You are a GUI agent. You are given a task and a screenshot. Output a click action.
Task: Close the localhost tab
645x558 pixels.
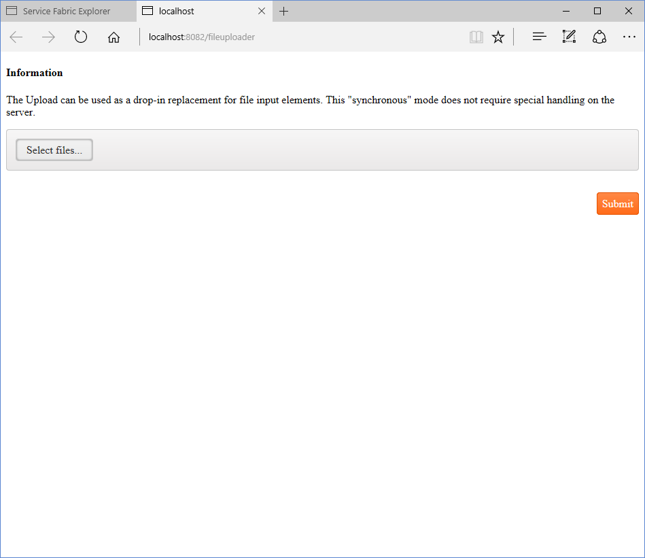pyautogui.click(x=262, y=12)
